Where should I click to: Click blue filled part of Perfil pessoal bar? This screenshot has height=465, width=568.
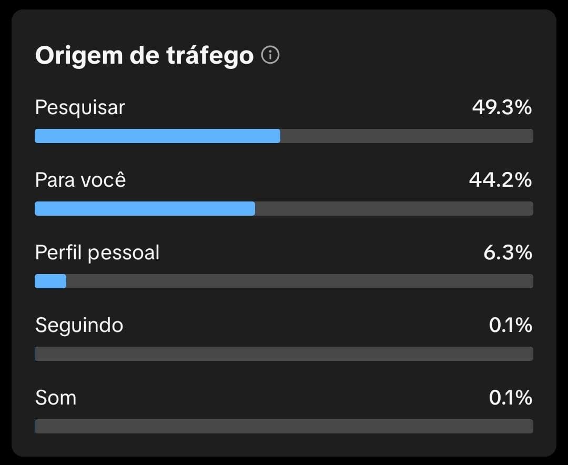[x=50, y=281]
